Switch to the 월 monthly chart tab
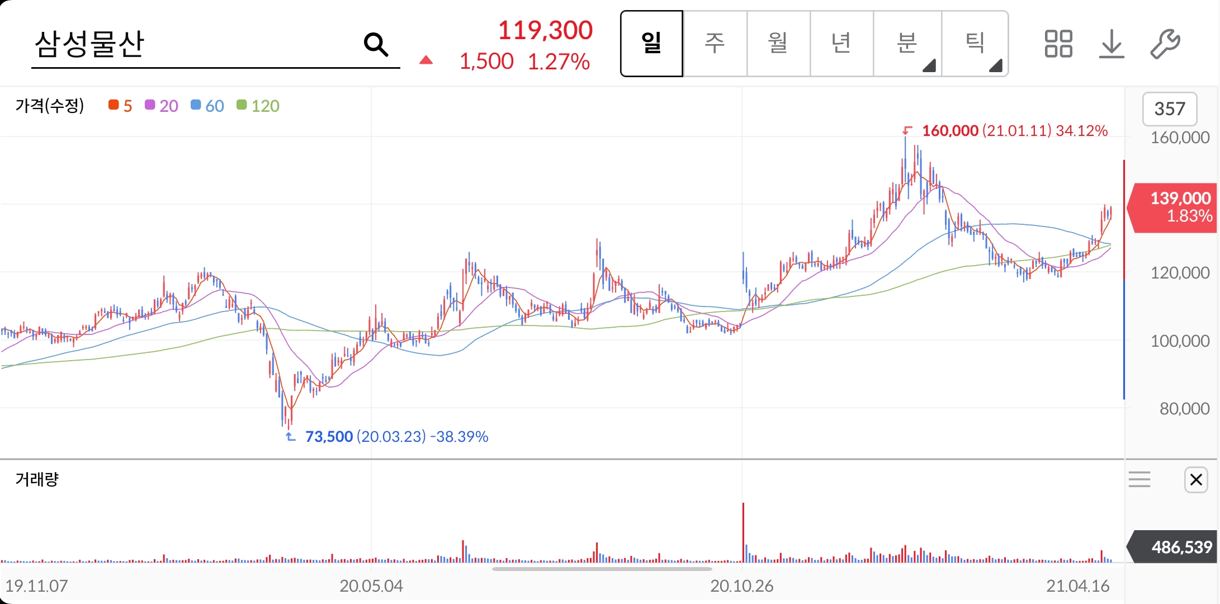This screenshot has height=604, width=1220. click(x=778, y=44)
